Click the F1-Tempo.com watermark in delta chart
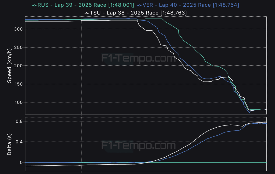This screenshot has height=174, width=275. pyautogui.click(x=138, y=146)
